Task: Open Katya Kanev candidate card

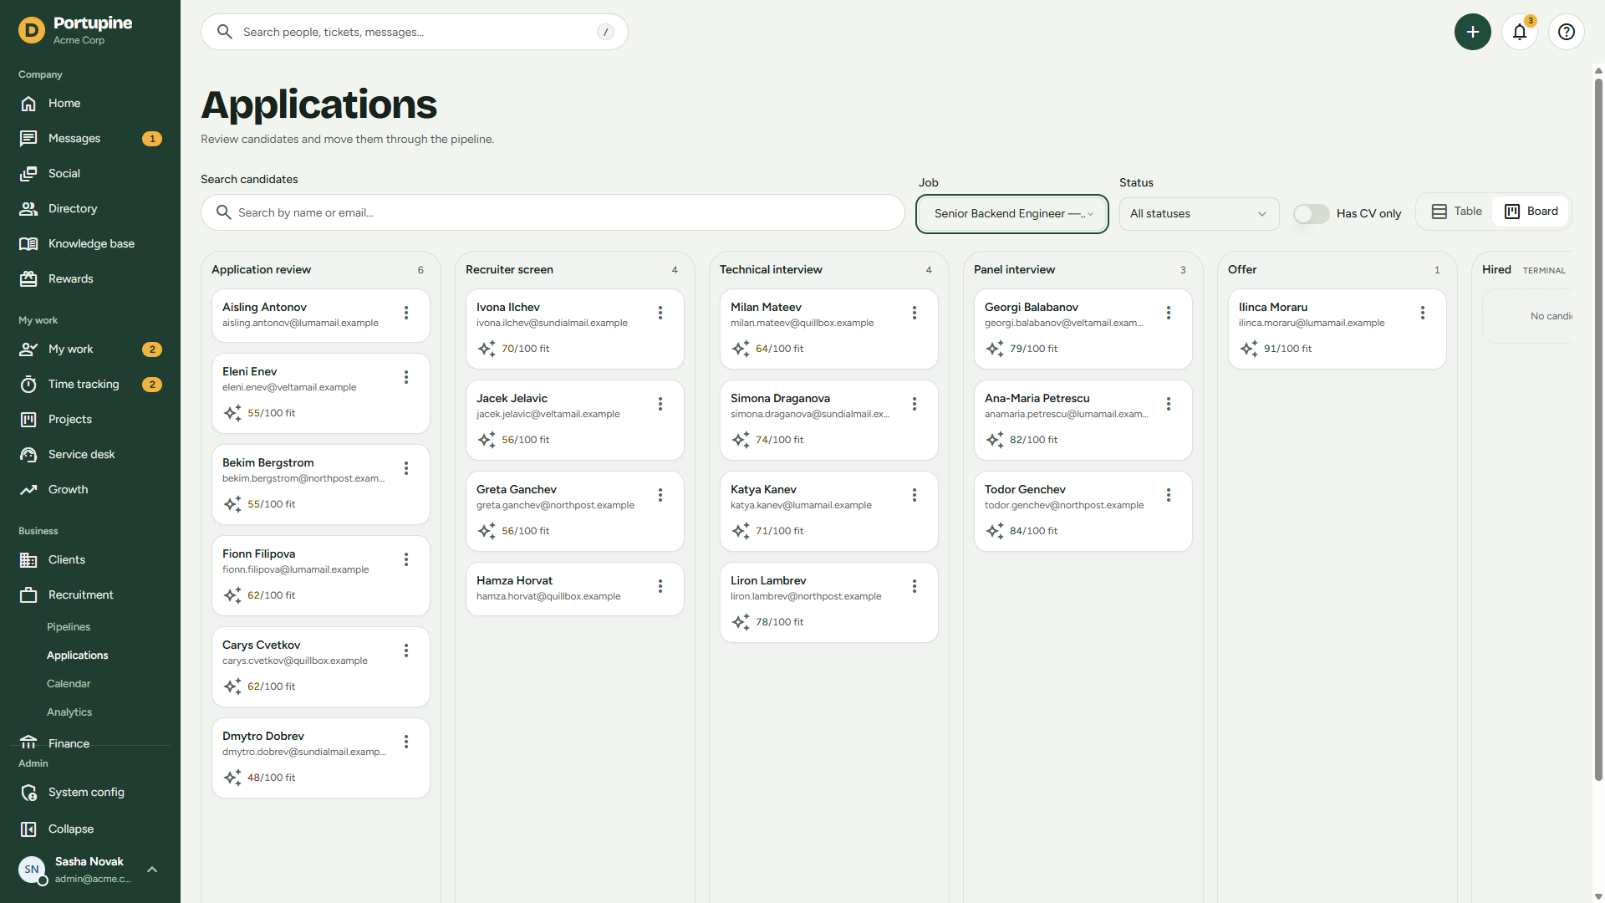Action: click(x=828, y=511)
